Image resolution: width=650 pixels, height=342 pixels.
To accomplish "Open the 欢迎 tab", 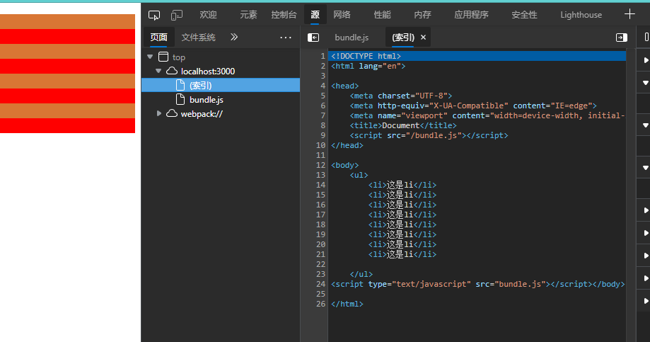I will [208, 15].
